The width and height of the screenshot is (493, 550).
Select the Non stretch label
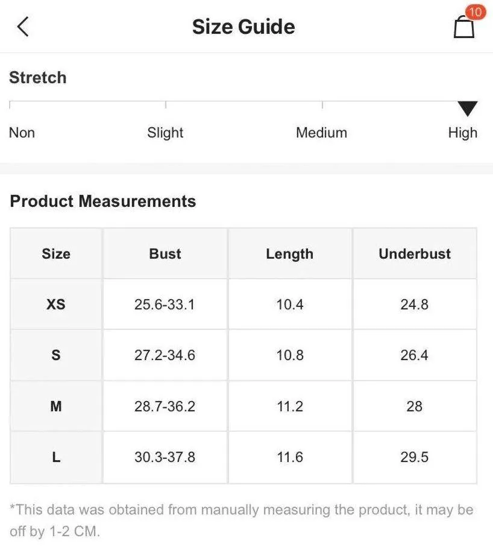pos(22,133)
